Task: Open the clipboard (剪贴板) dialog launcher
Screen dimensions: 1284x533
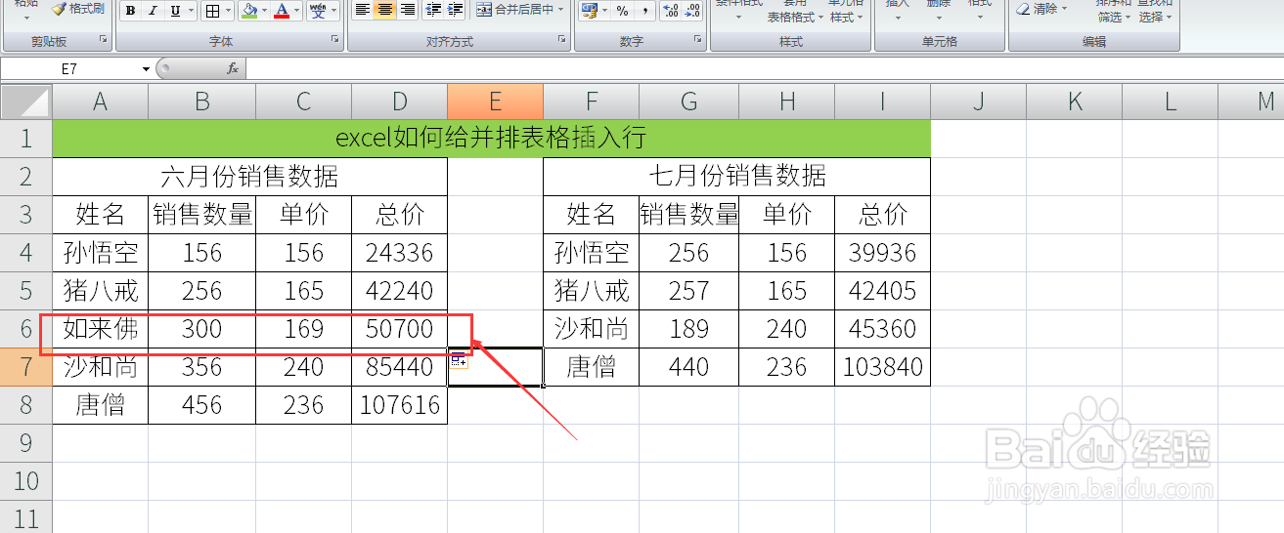Action: tap(104, 40)
